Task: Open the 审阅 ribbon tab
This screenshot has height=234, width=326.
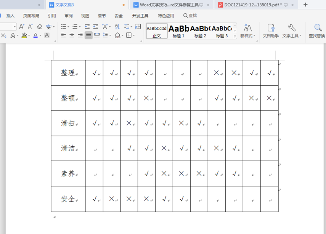Action: point(68,16)
